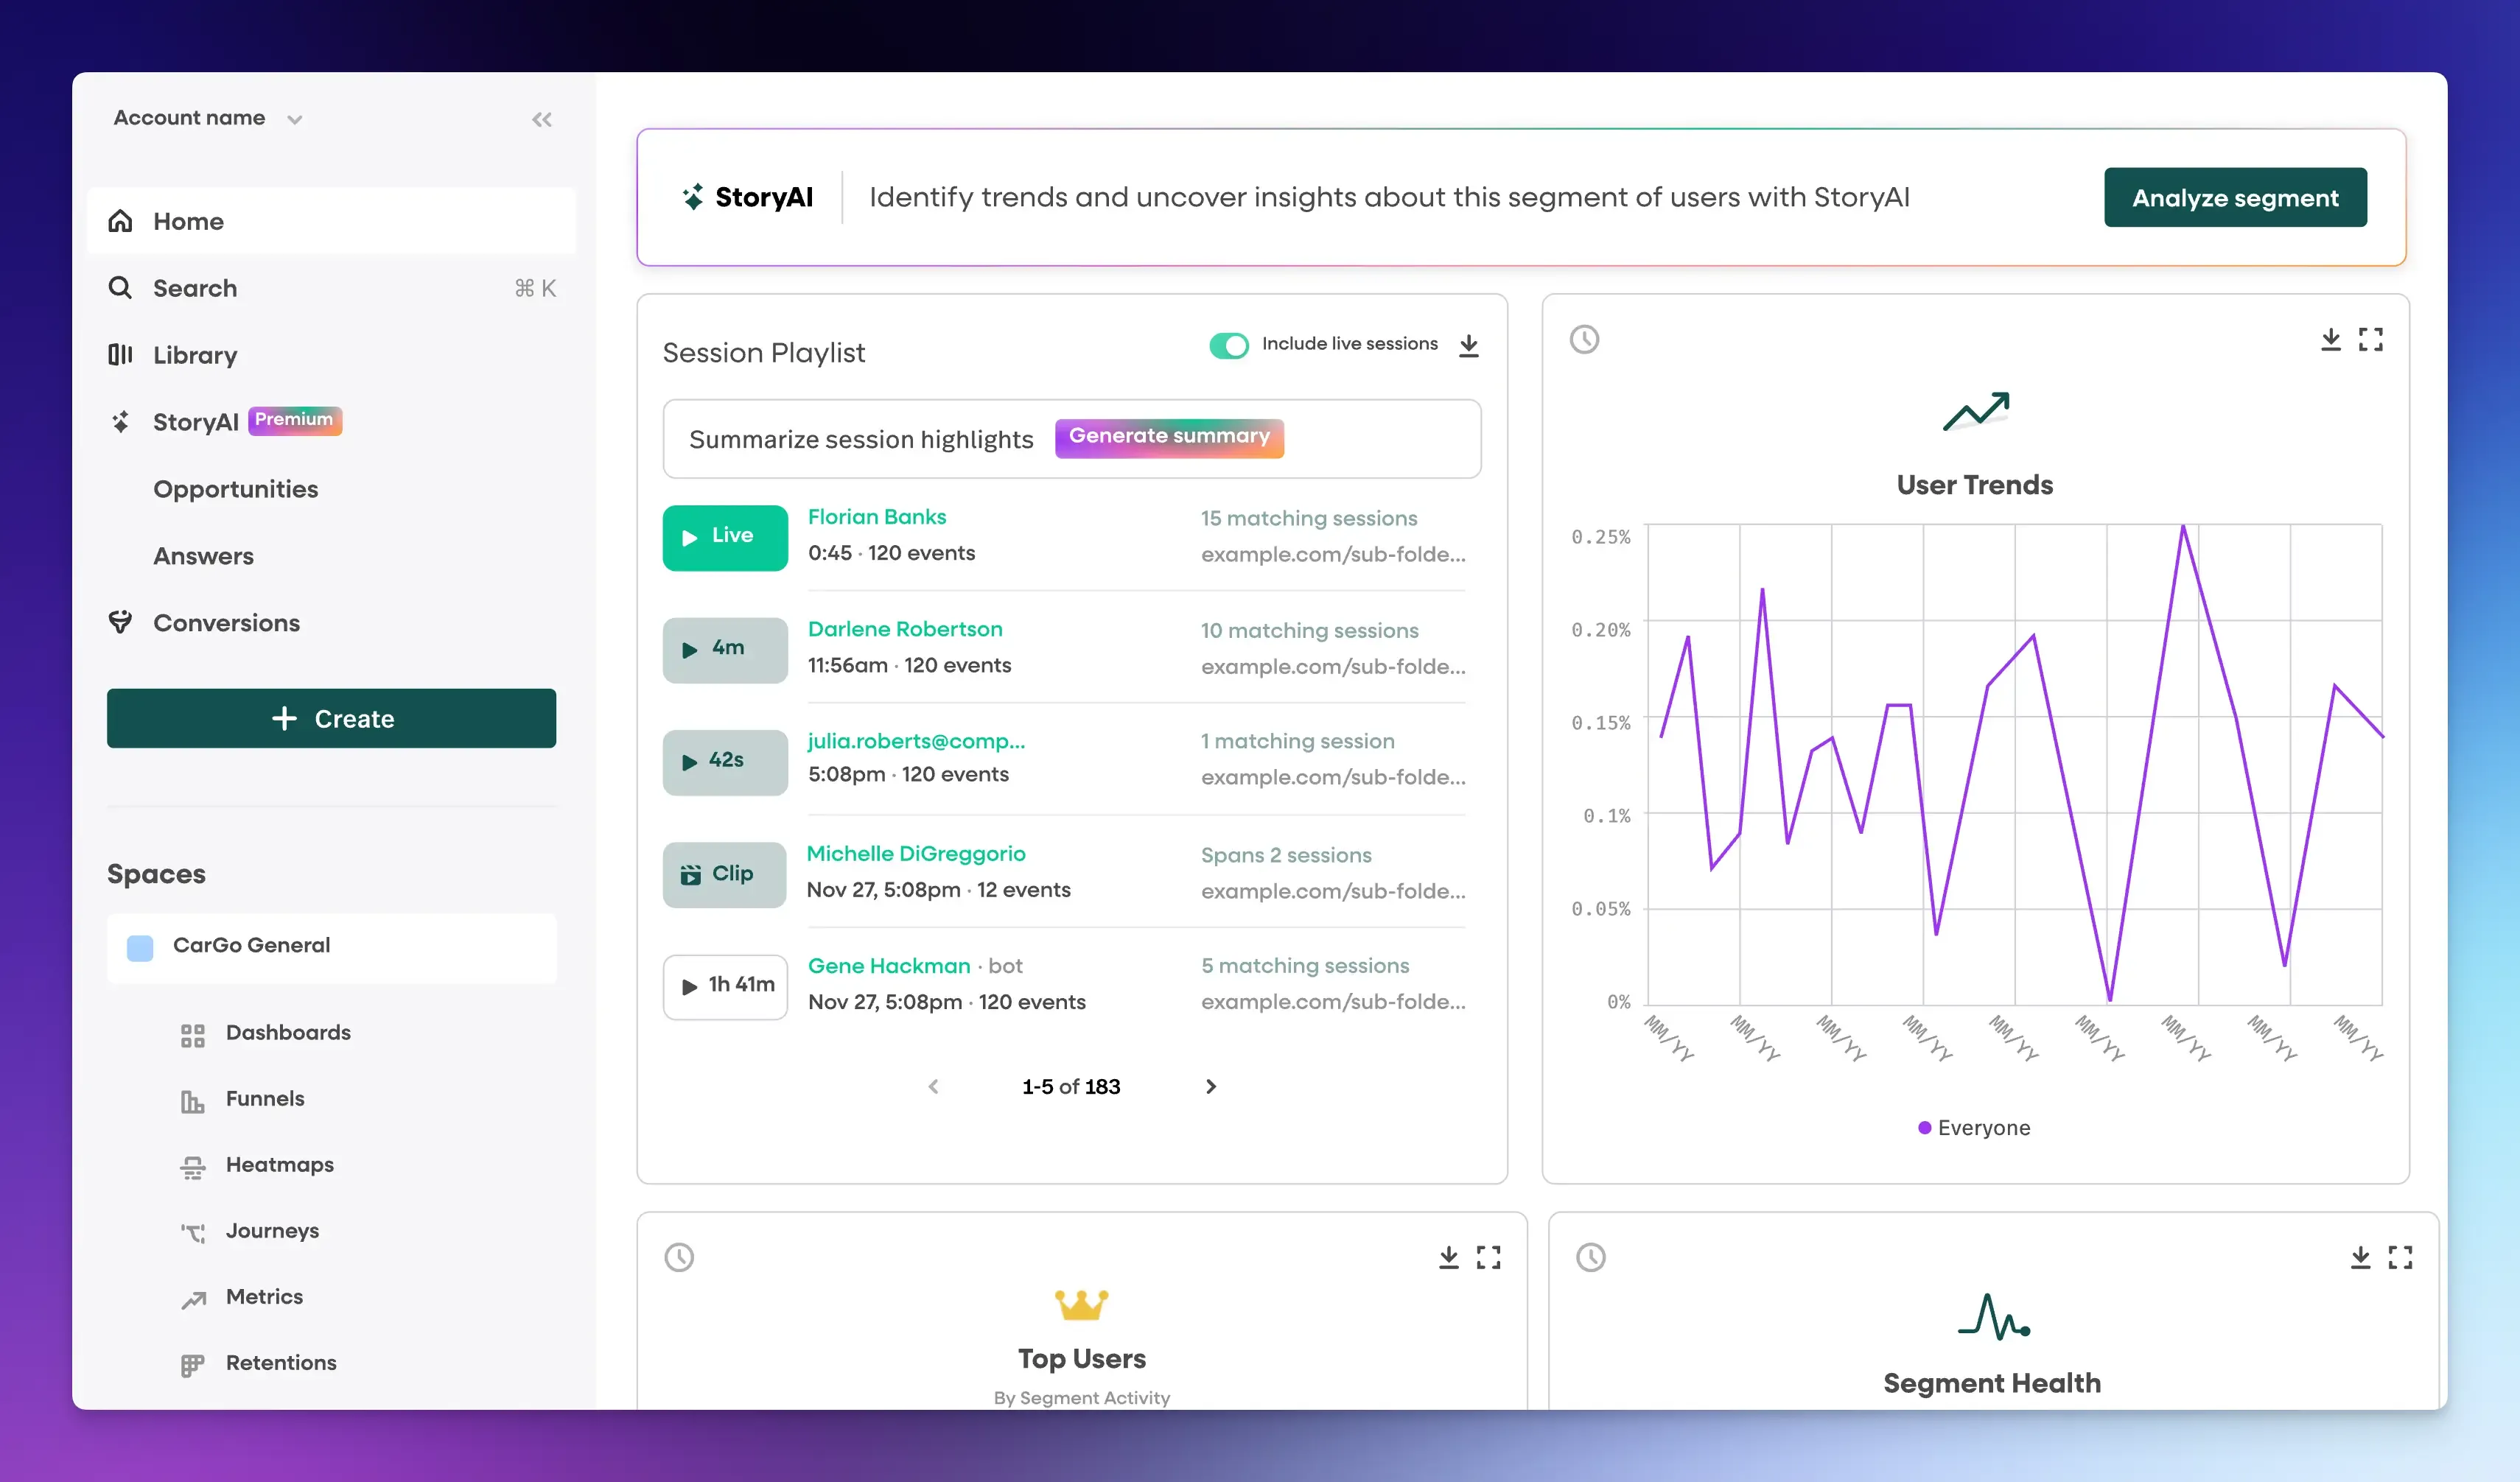2520x1482 pixels.
Task: Open Darlene Robertson session link
Action: [x=905, y=630]
